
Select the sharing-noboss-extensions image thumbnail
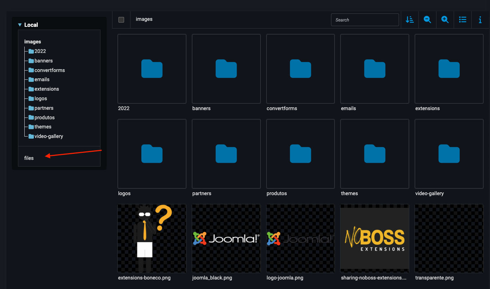tap(374, 239)
